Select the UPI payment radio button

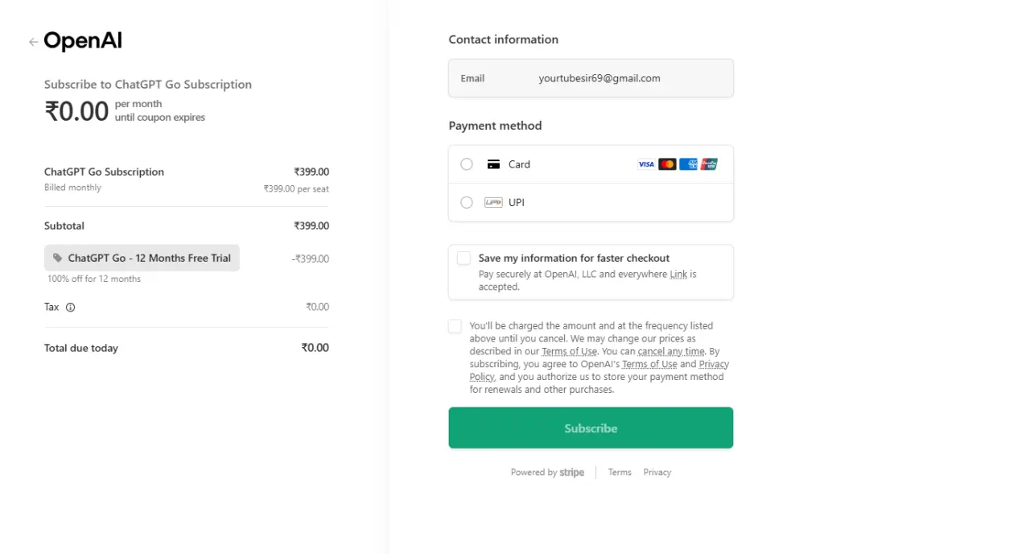(467, 203)
